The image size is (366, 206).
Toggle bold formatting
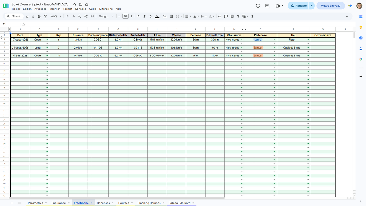coord(138,16)
